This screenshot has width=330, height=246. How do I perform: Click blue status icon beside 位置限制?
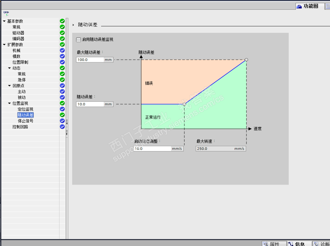click(x=62, y=62)
